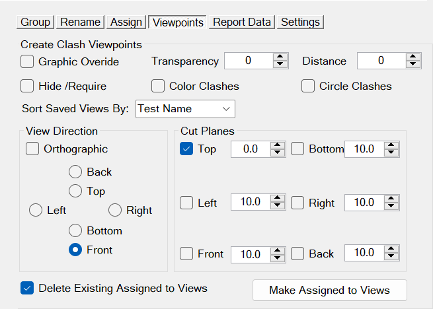Viewport: 433px width, 309px height.
Task: Click Make Assigned to Views button
Action: click(329, 290)
